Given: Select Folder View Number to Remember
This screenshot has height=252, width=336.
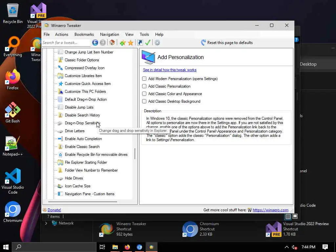Looking at the screenshot, I should (x=91, y=170).
